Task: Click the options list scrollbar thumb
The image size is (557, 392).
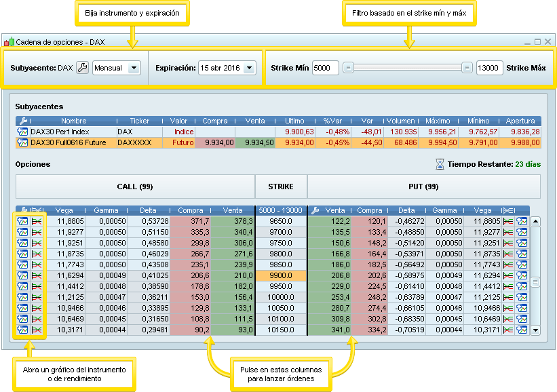Action: tap(535, 282)
